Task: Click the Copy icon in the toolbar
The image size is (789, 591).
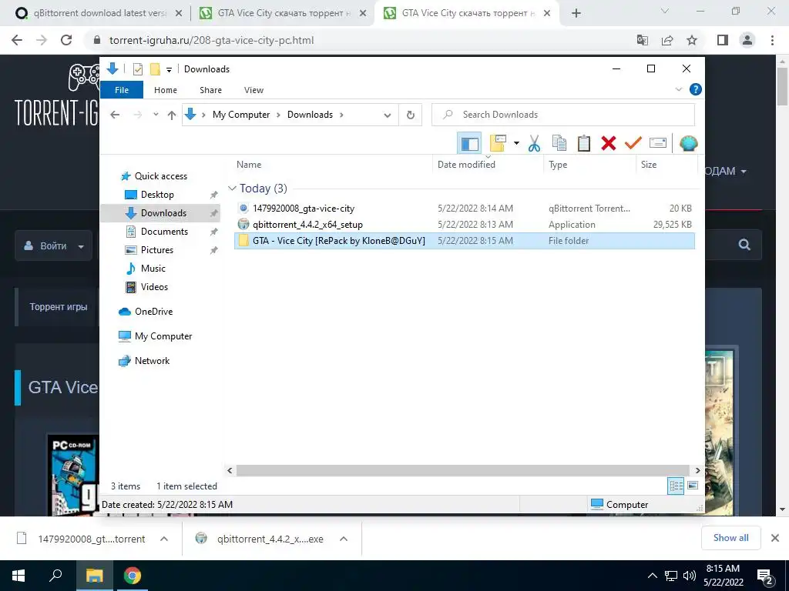Action: point(559,143)
